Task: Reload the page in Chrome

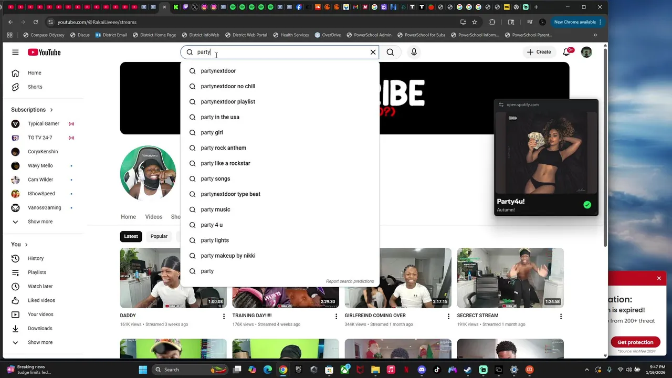Action: point(35,22)
